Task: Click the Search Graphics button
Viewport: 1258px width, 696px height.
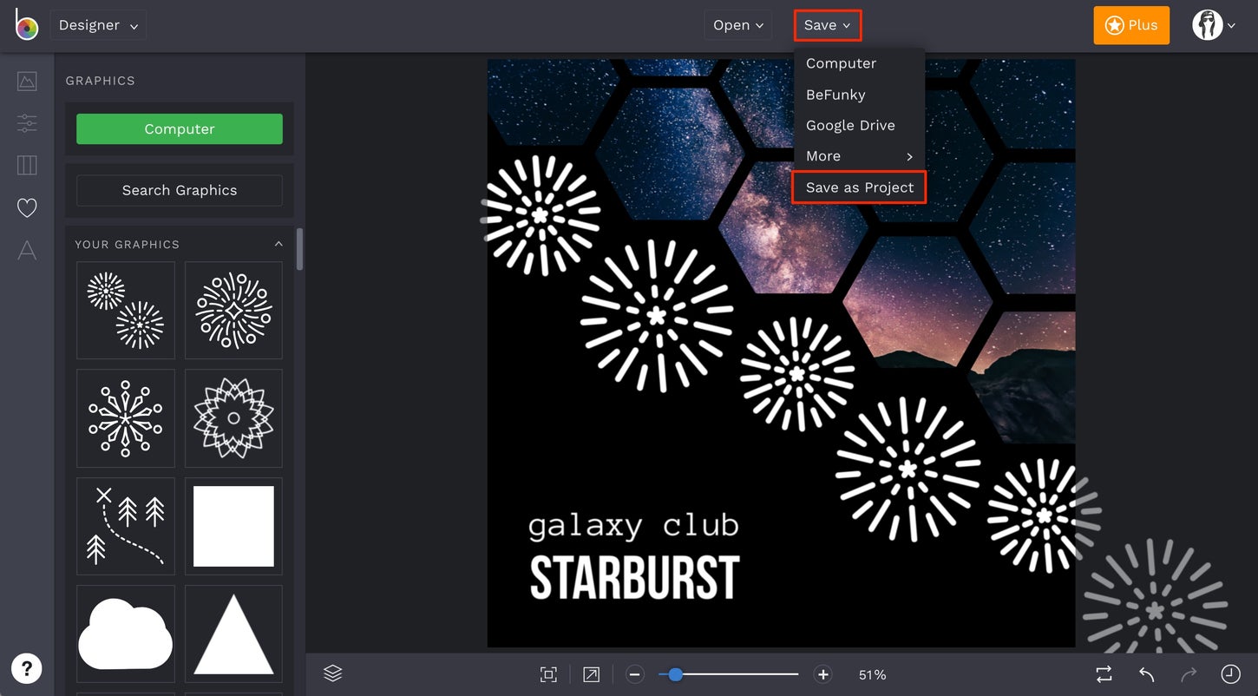Action: click(180, 190)
